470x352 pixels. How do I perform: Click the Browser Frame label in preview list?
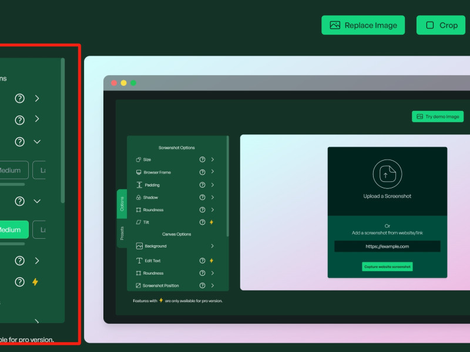(x=157, y=172)
